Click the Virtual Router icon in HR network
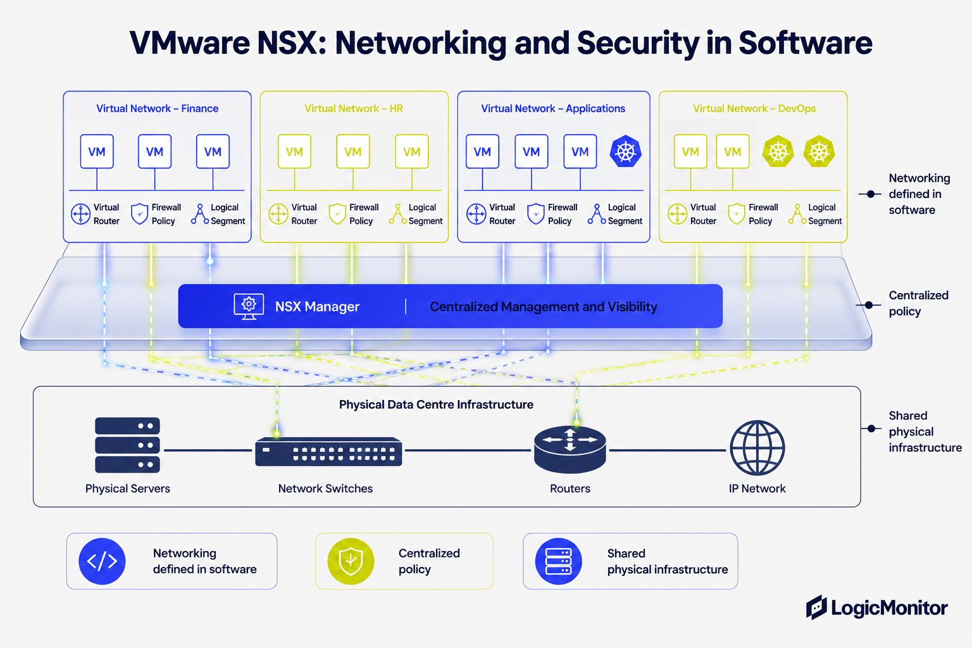The width and height of the screenshot is (972, 648). [x=278, y=214]
